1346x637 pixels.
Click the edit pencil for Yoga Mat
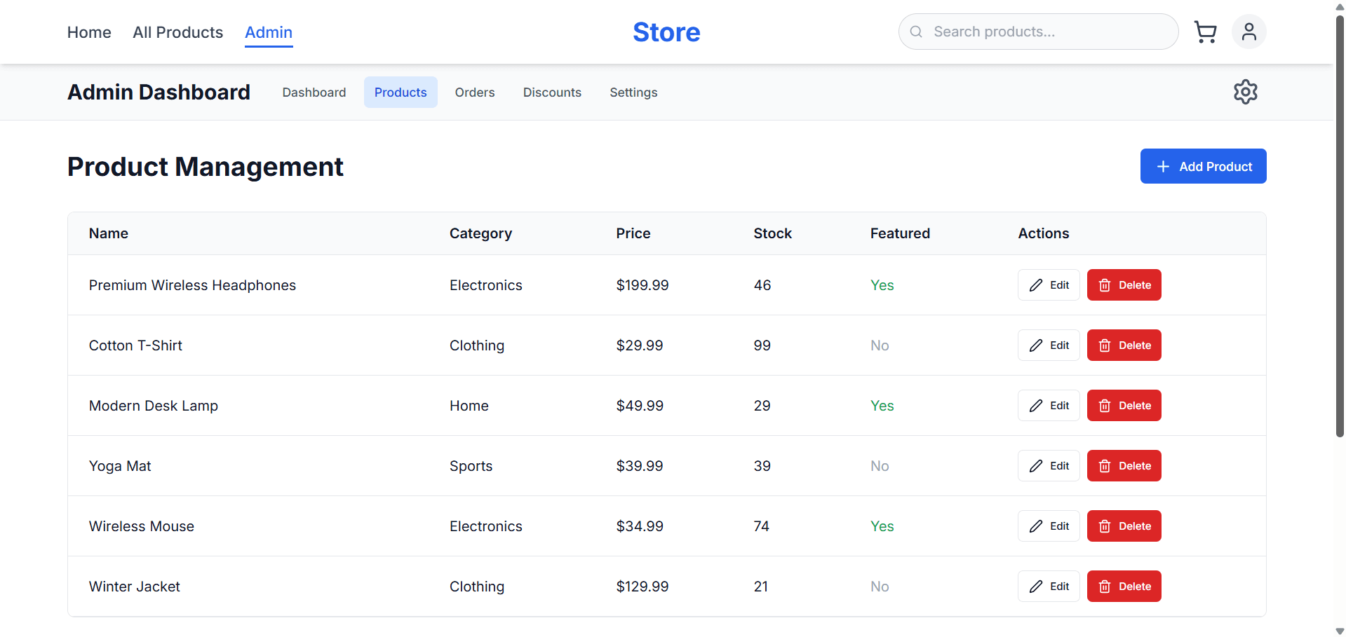pyautogui.click(x=1037, y=465)
